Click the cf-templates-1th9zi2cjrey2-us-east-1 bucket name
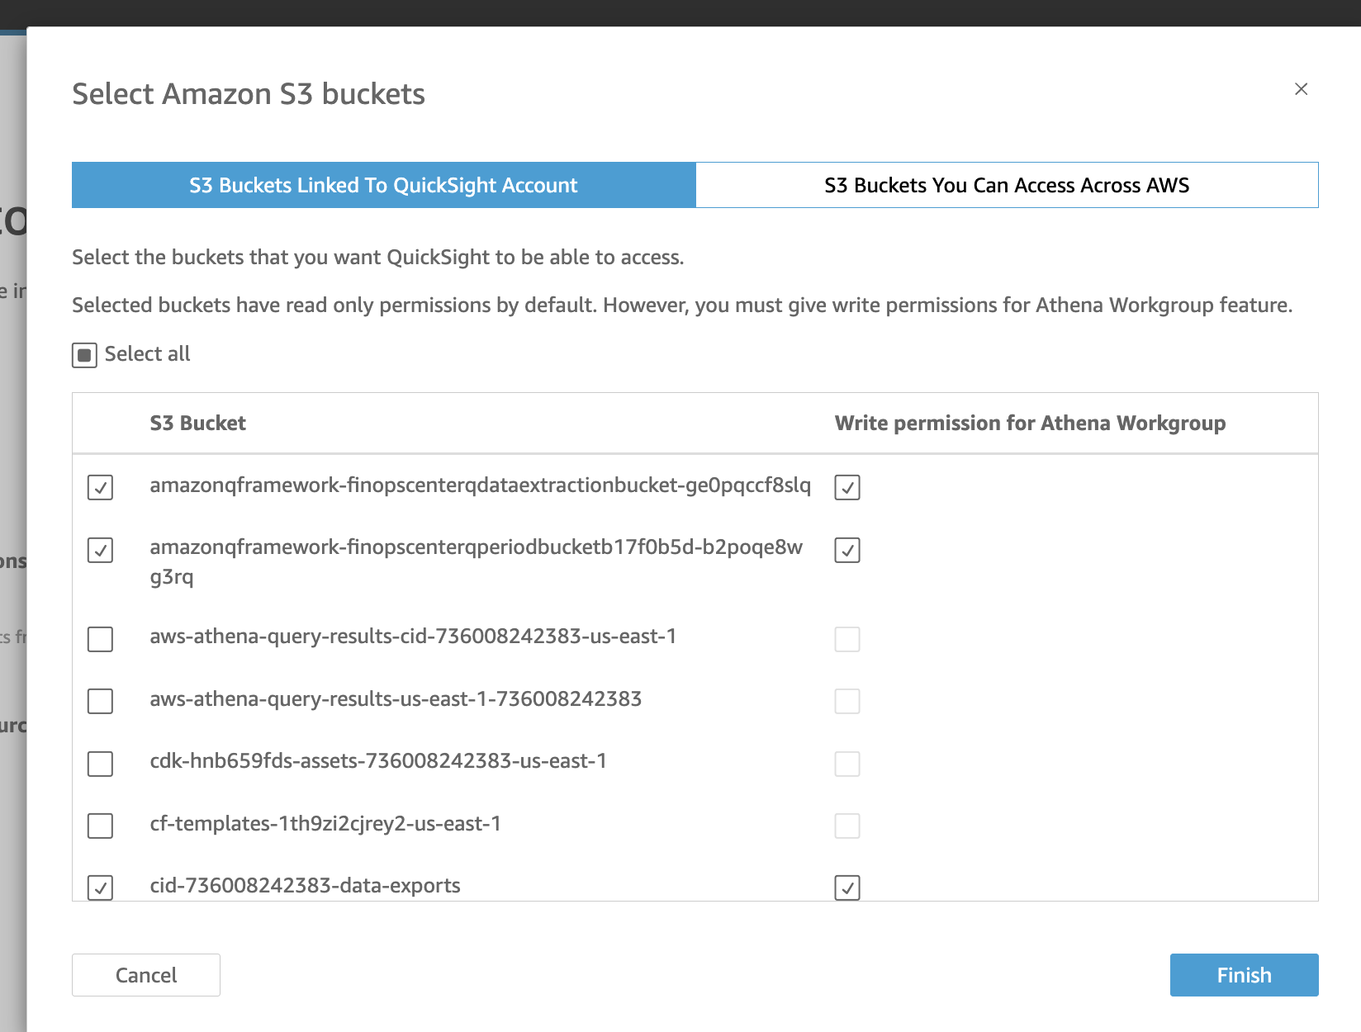The height and width of the screenshot is (1032, 1361). coord(325,824)
